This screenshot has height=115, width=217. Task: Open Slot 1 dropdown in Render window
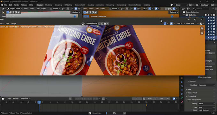181,24
